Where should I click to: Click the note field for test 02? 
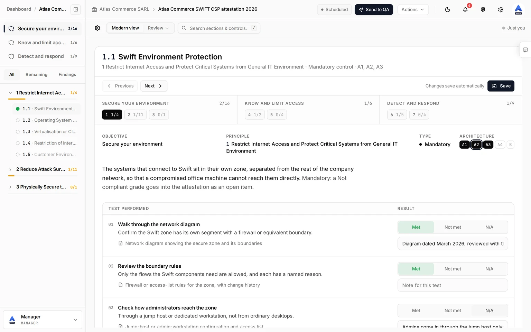tap(453, 285)
